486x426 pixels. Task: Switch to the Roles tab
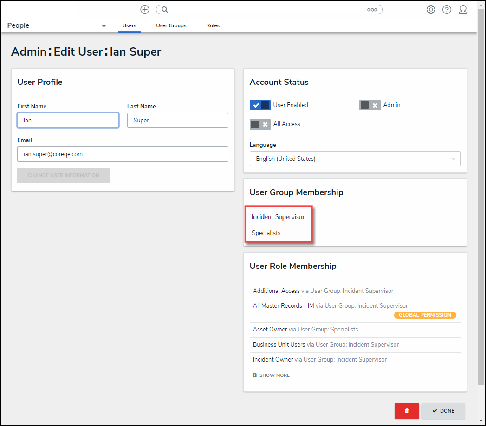[213, 26]
